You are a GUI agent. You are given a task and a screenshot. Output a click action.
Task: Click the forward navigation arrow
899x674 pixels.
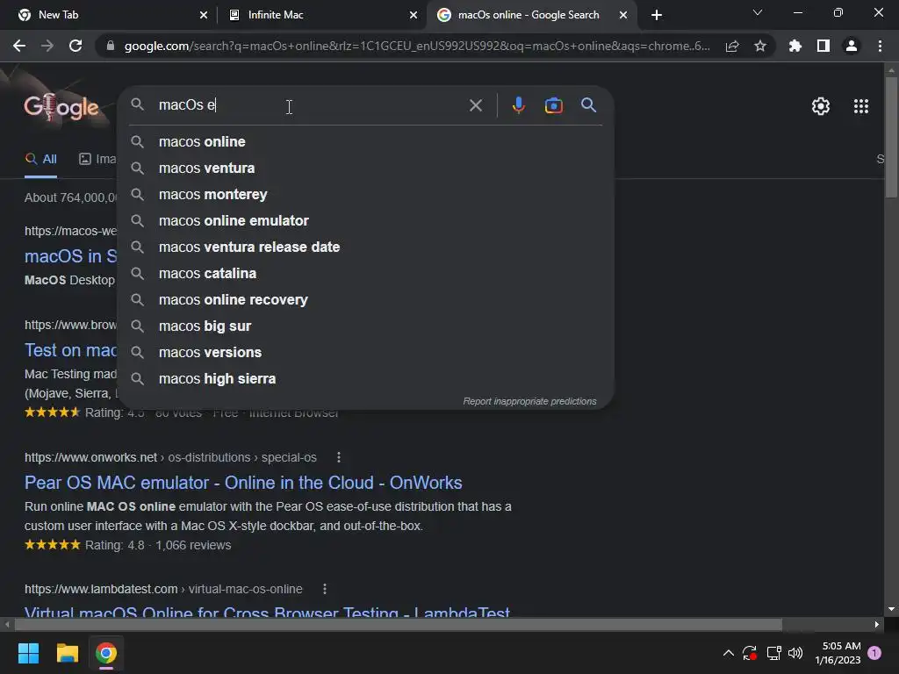click(x=47, y=46)
